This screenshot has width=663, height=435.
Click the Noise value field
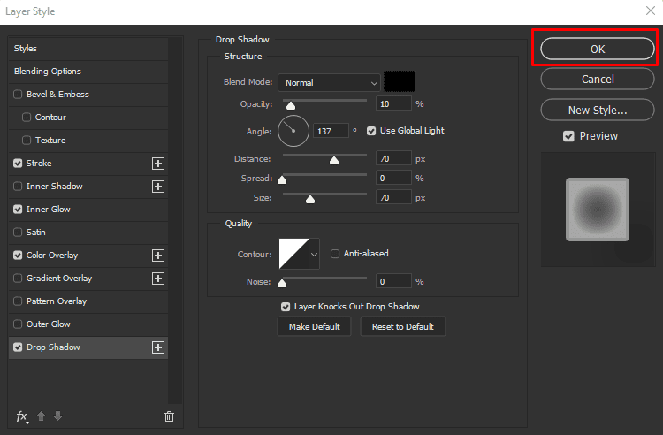[393, 281]
